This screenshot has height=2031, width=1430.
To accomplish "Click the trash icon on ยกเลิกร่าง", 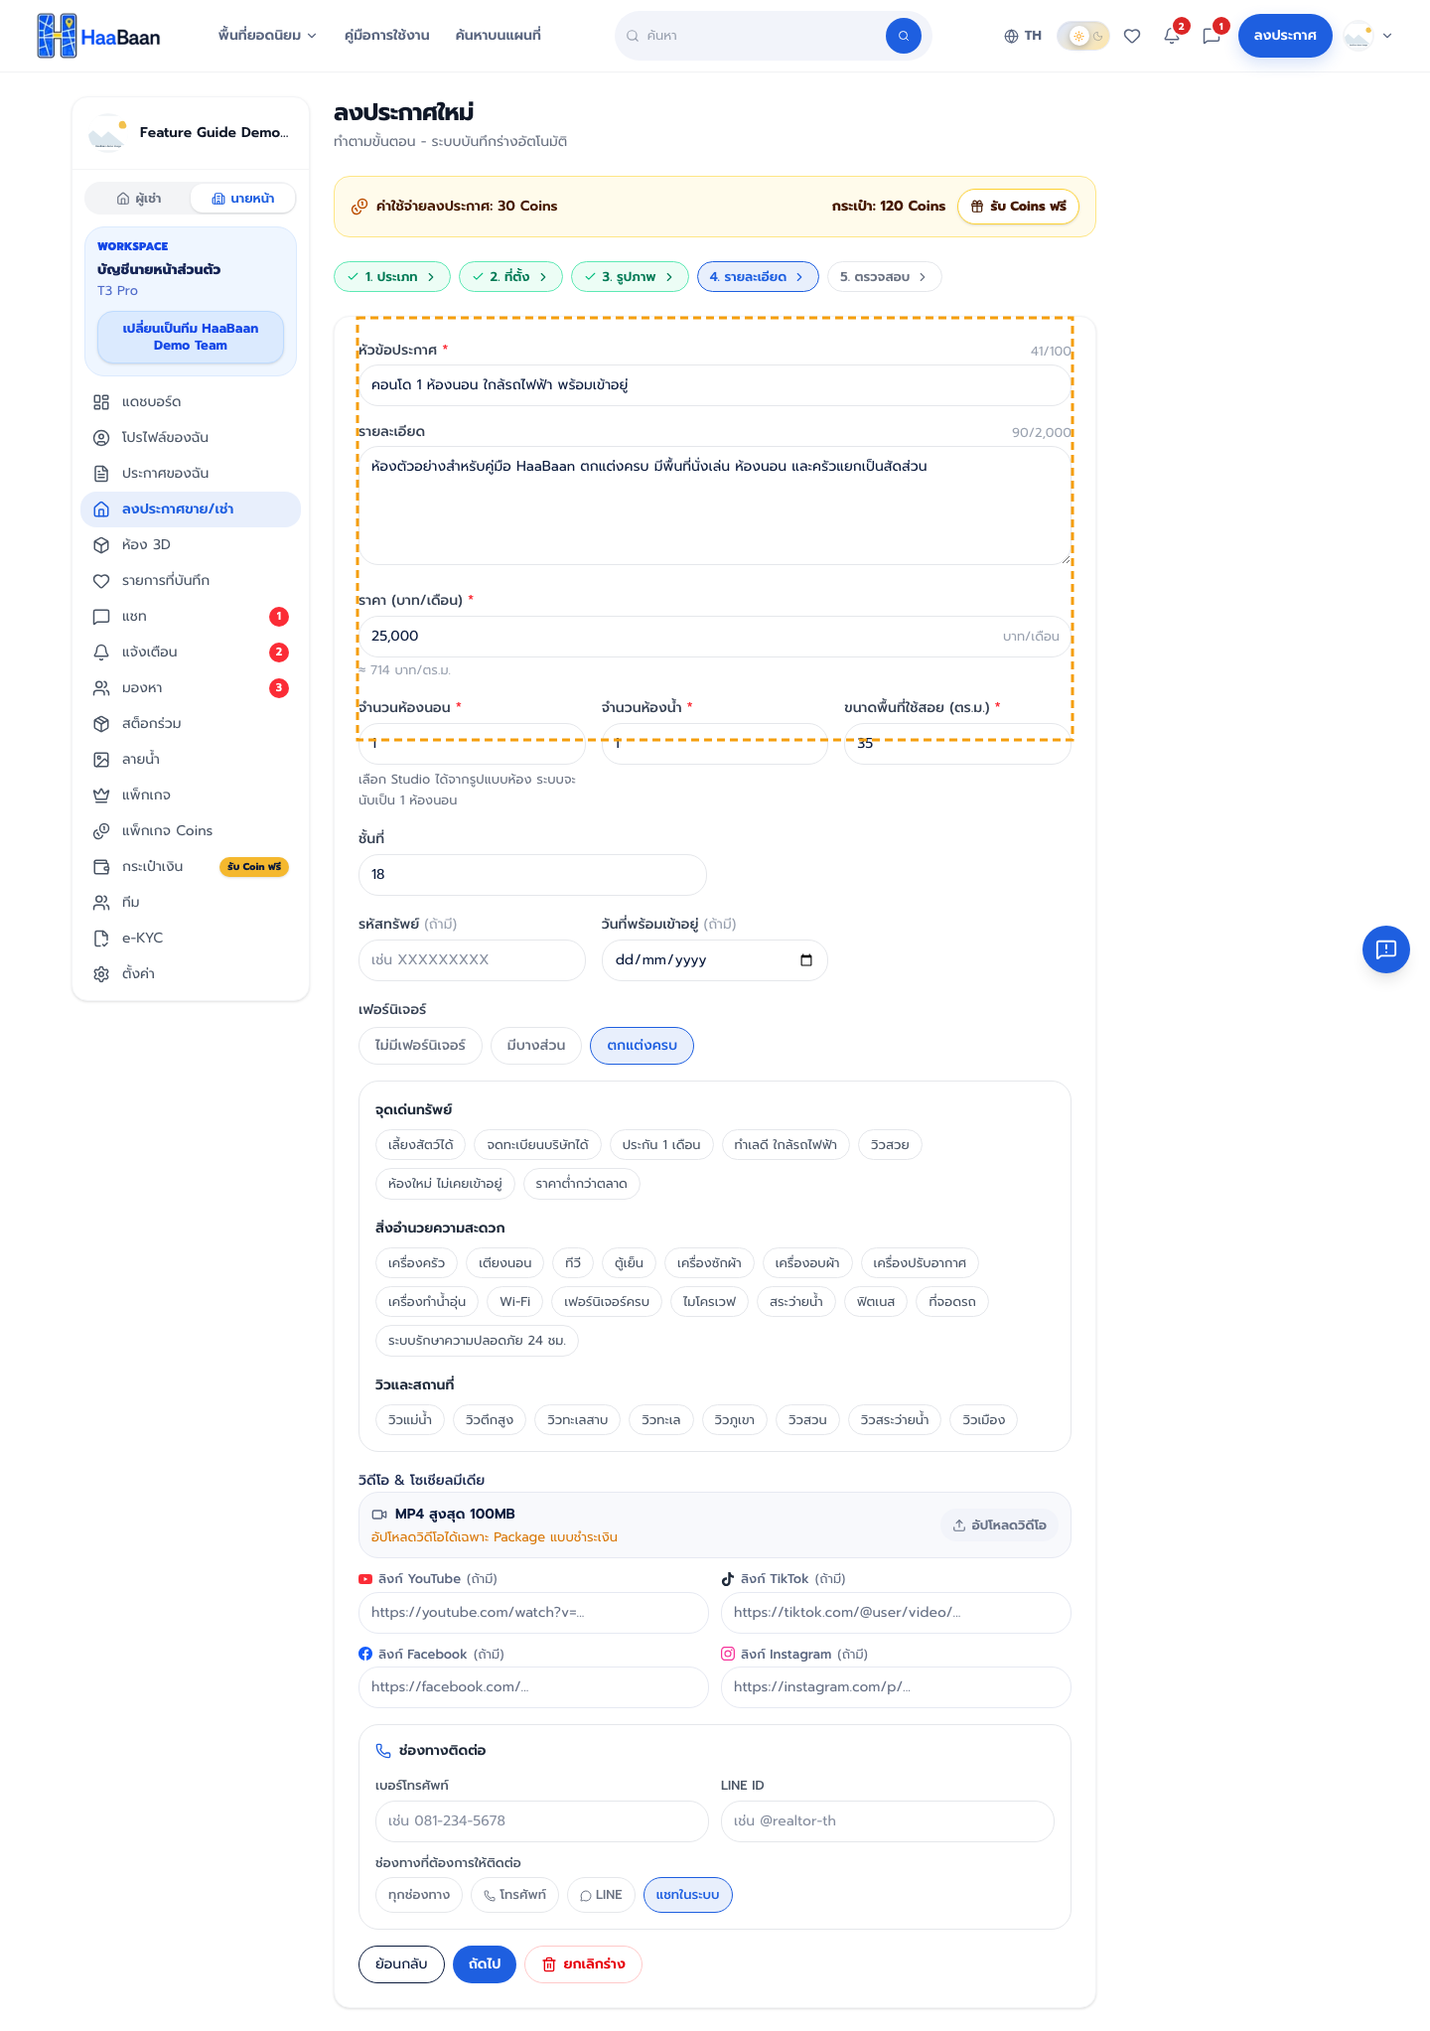I will click(549, 1964).
